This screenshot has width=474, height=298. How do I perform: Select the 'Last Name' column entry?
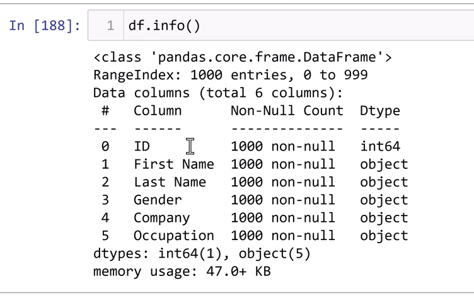pyautogui.click(x=170, y=182)
